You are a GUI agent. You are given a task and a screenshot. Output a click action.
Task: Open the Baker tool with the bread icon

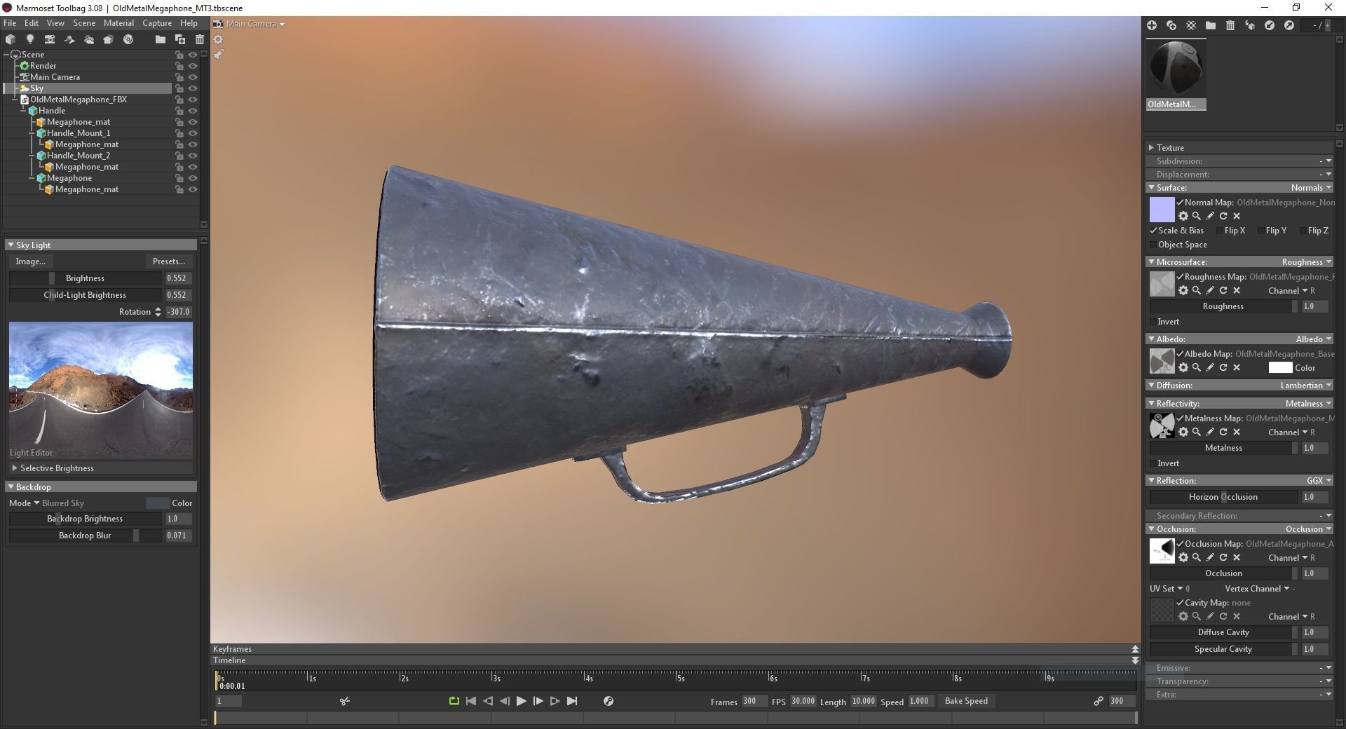point(108,40)
